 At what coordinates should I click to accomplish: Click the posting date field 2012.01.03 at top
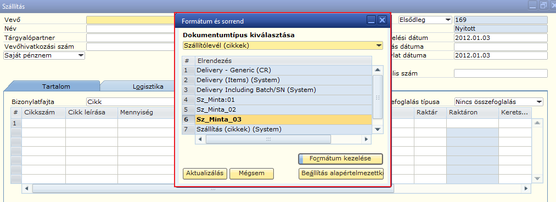(x=501, y=38)
